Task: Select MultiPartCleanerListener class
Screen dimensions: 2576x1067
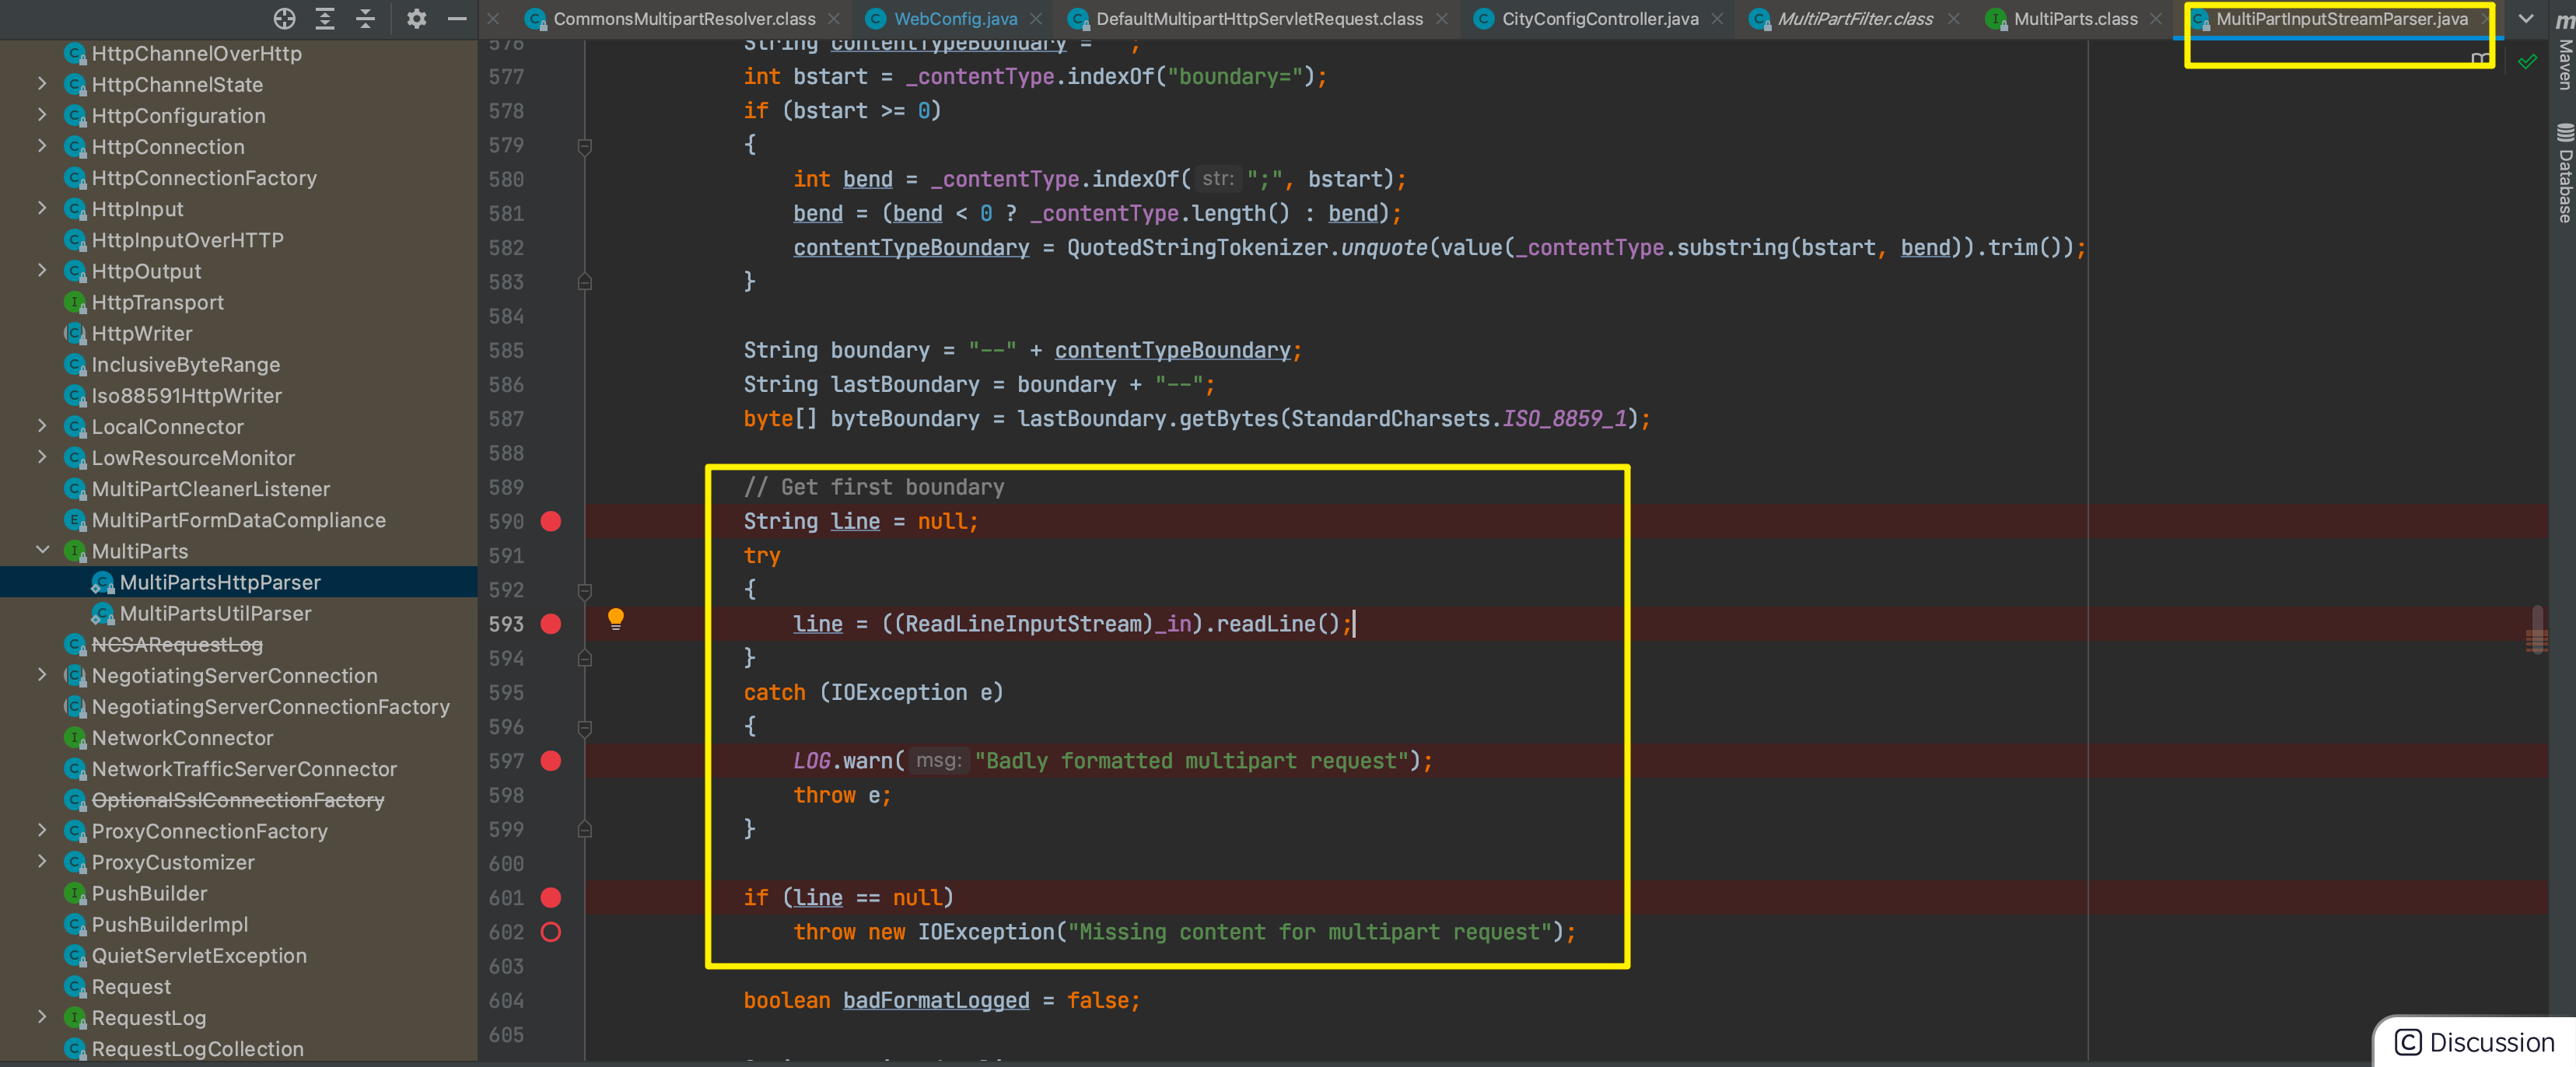Action: pyautogui.click(x=210, y=489)
